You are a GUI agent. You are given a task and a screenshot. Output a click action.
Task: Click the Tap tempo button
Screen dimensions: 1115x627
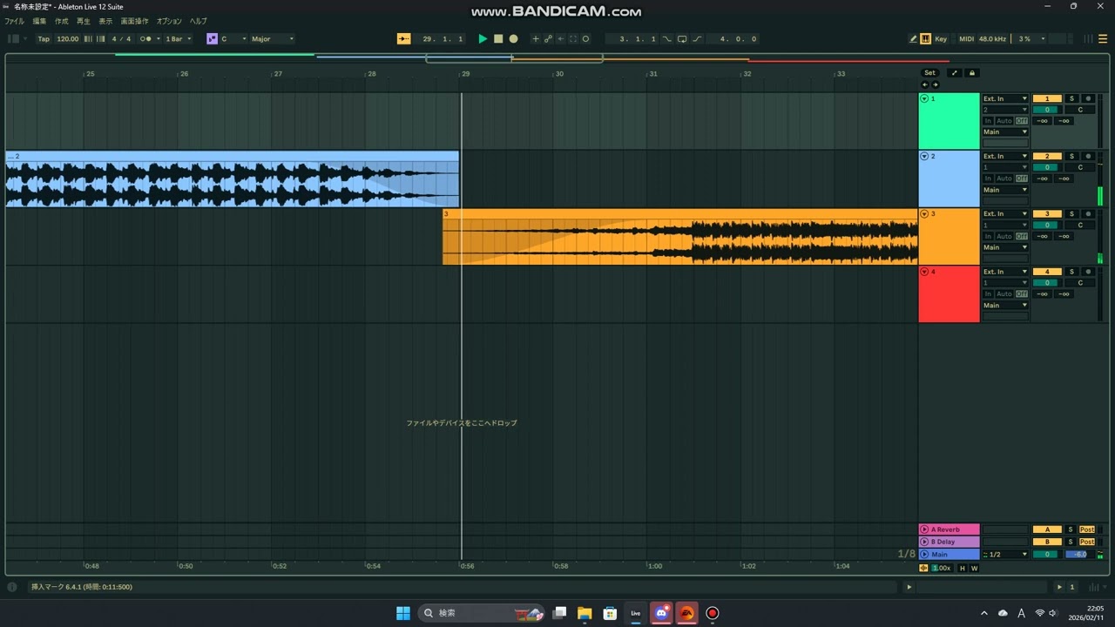(x=44, y=39)
